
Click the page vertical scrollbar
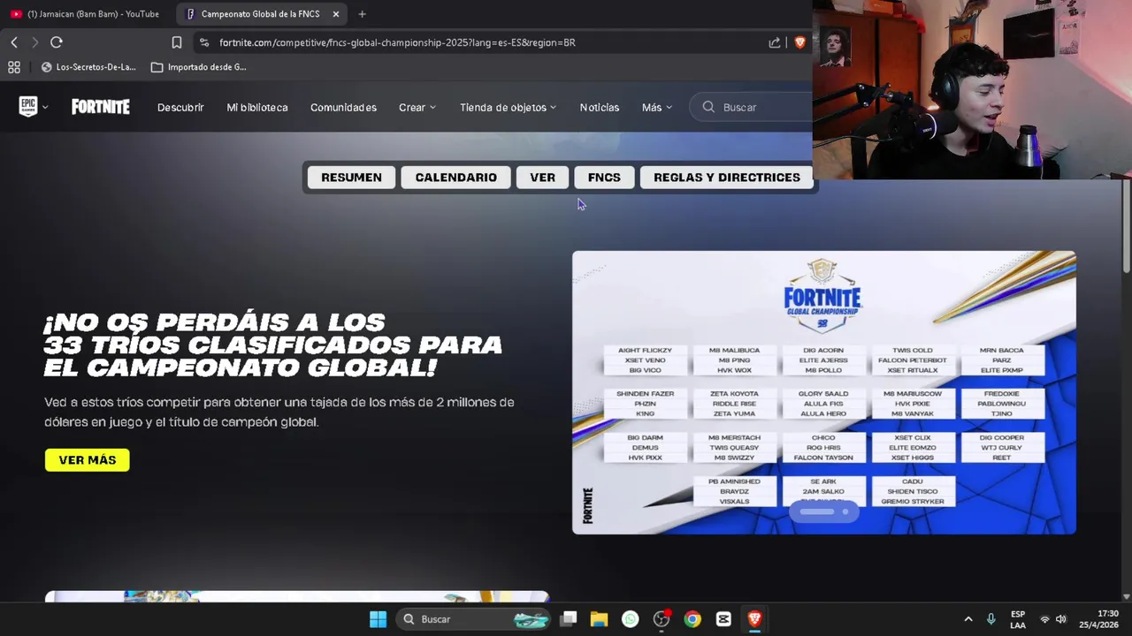pyautogui.click(x=1126, y=226)
